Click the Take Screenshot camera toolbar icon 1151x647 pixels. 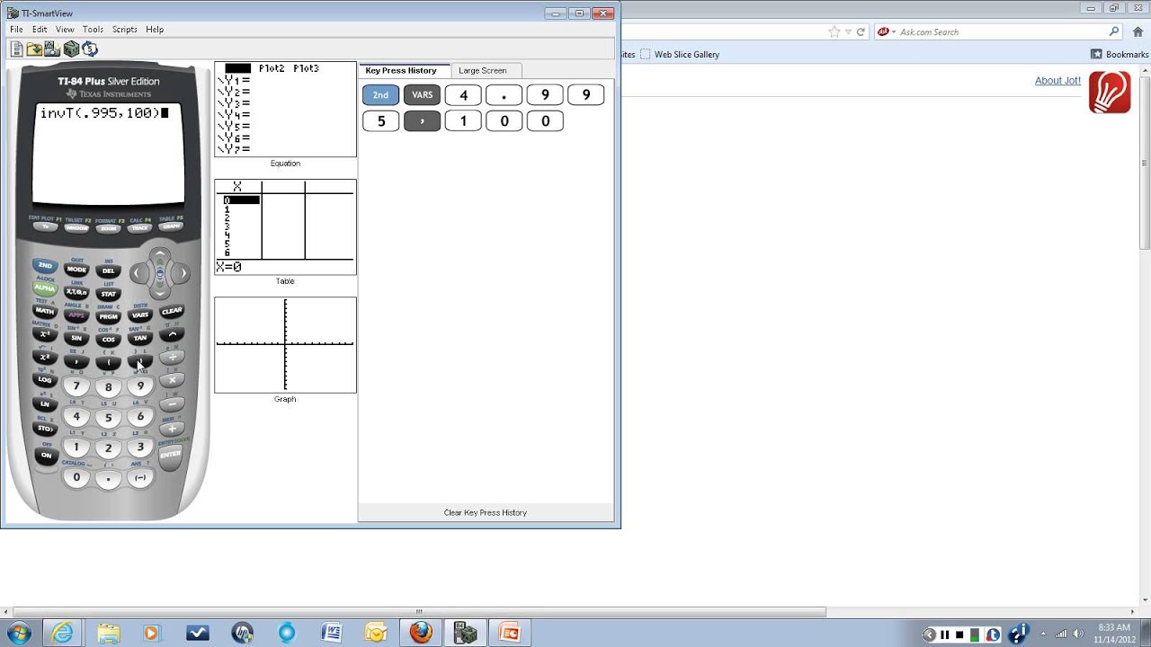point(52,49)
